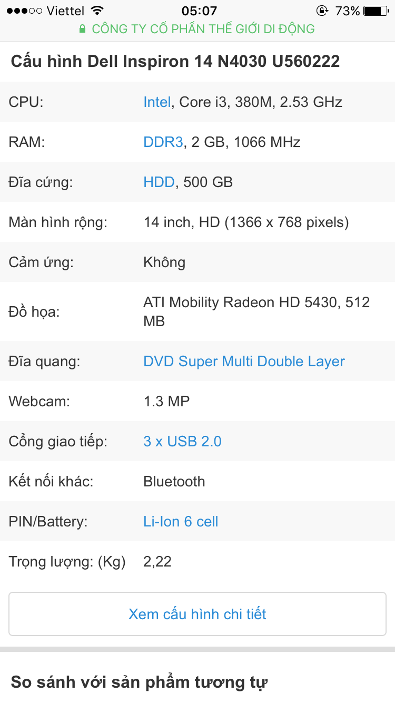Open the 3 x USB 2.0 link
Image resolution: width=395 pixels, height=703 pixels.
[x=182, y=442]
